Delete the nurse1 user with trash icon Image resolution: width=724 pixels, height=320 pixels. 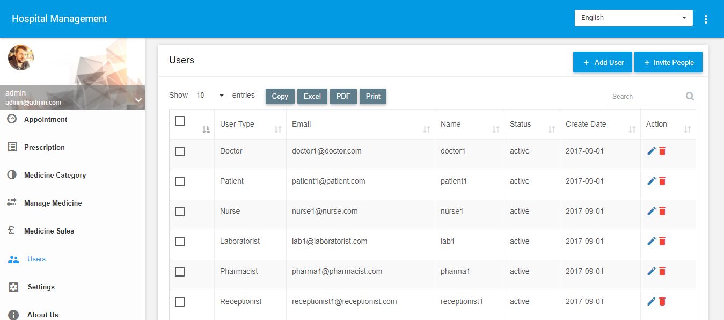coord(662,212)
